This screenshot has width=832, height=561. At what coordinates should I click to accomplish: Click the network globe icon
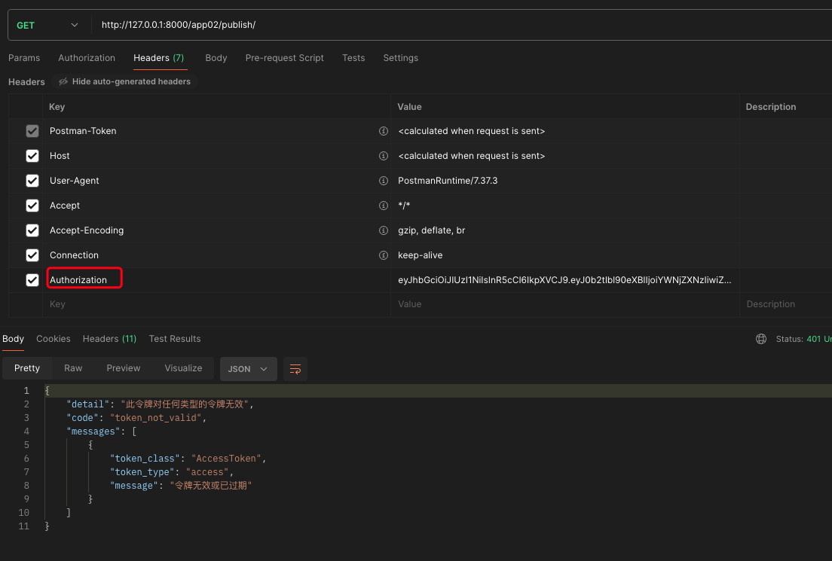point(761,340)
